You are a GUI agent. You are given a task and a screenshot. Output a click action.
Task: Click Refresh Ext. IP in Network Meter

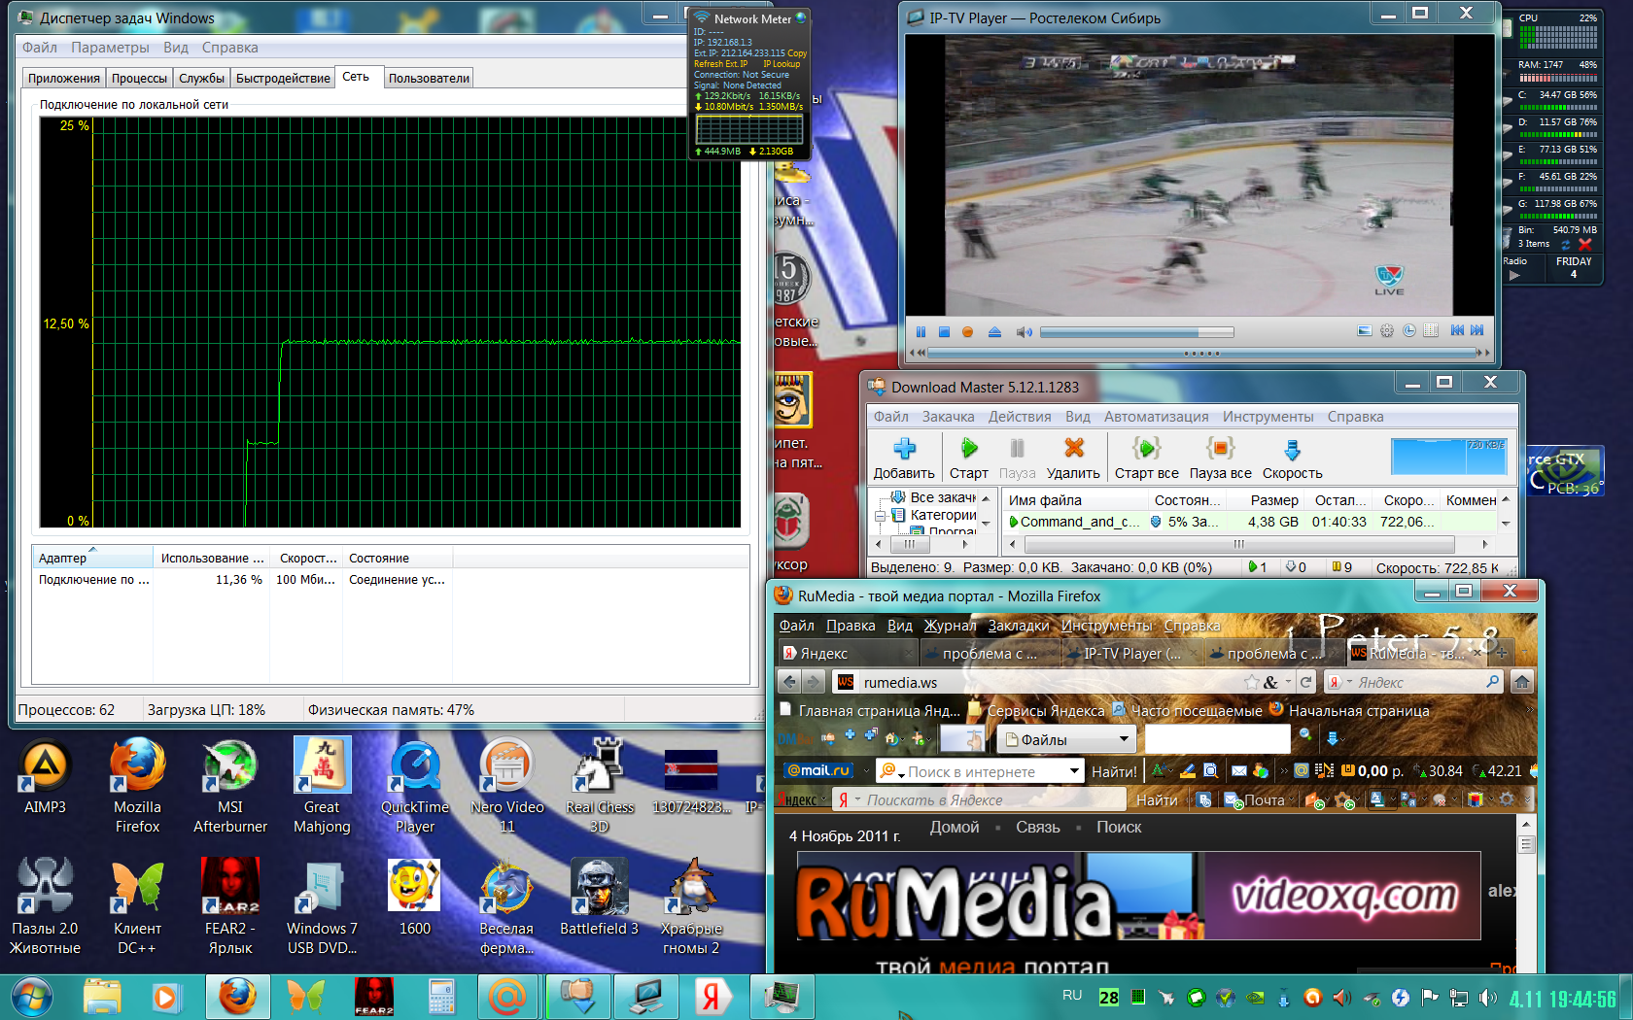click(720, 64)
